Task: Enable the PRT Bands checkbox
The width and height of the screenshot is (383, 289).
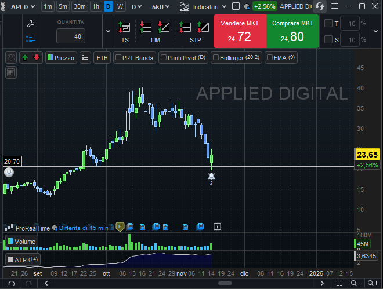Action: click(x=118, y=58)
